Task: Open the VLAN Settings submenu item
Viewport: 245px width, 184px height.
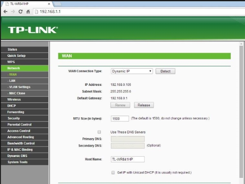Action: pos(24,87)
